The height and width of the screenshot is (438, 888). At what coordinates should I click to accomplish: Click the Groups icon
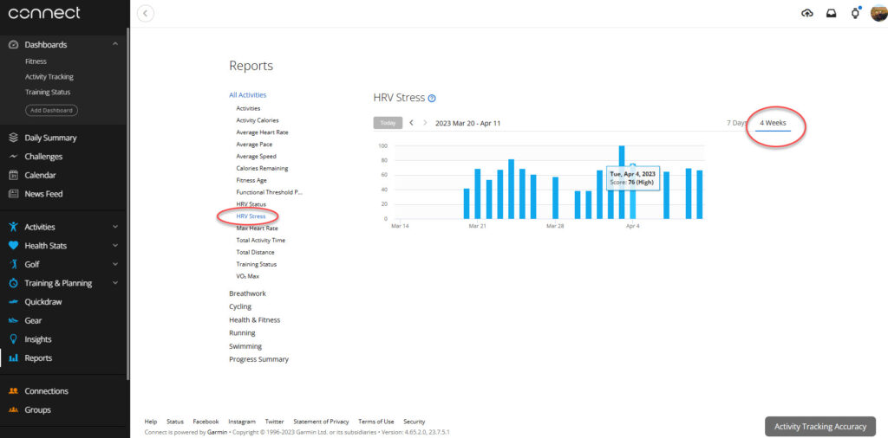point(14,409)
